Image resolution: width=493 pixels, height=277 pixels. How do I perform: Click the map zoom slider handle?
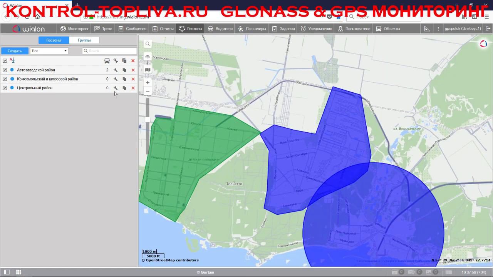148,120
